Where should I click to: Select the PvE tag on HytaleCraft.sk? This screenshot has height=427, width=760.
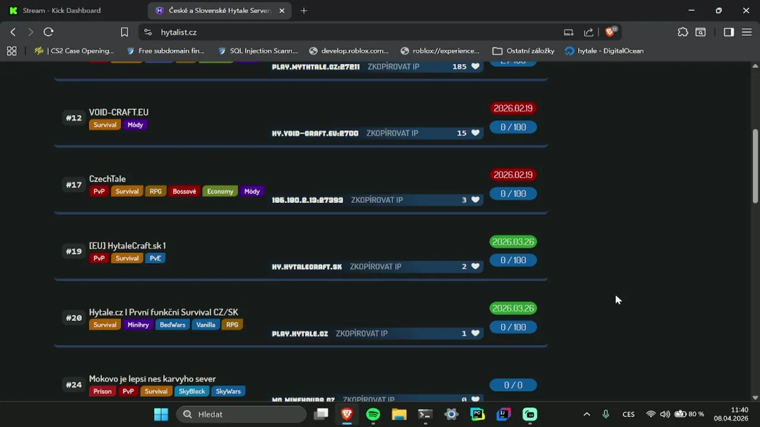[156, 258]
